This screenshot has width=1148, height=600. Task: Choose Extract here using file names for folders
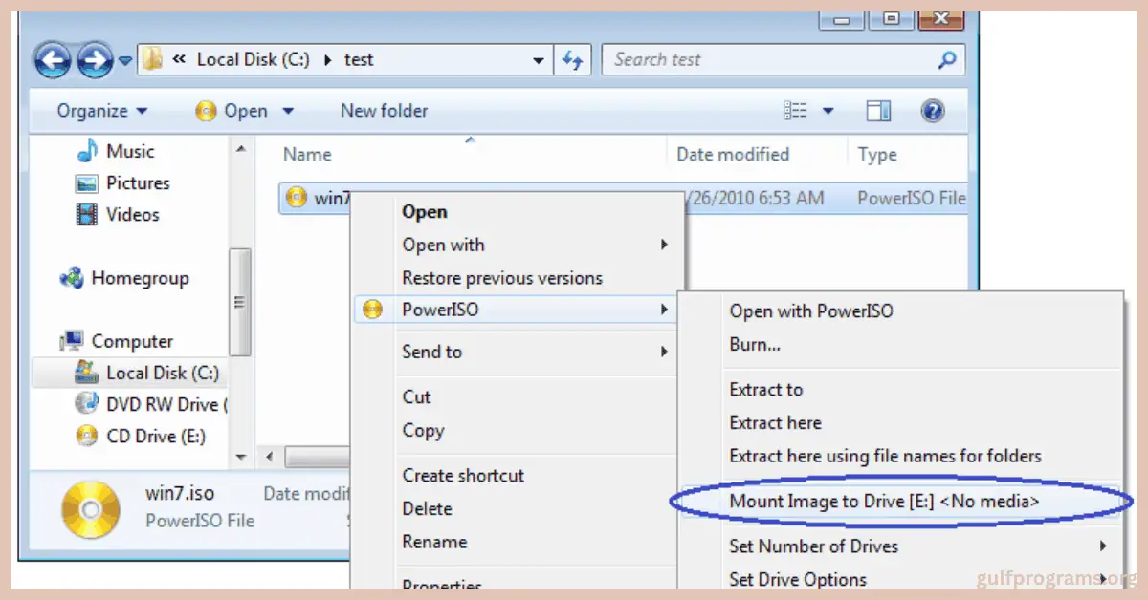(885, 456)
